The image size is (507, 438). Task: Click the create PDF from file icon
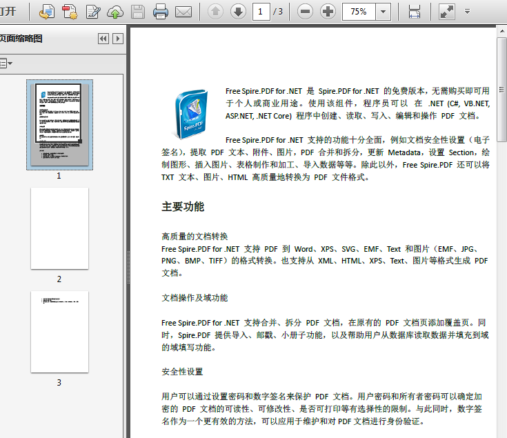coord(47,12)
